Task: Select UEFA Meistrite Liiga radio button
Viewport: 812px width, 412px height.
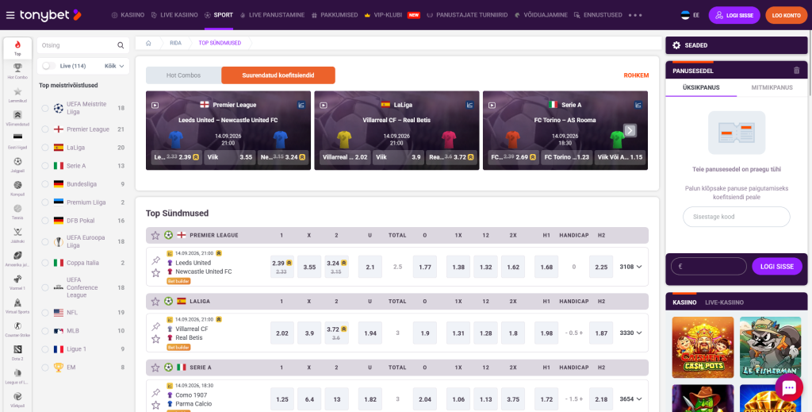Action: click(x=45, y=108)
